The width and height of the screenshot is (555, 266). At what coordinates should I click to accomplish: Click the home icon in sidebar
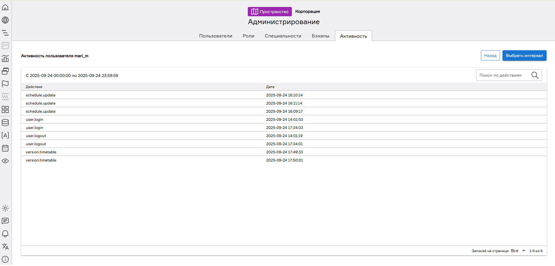pos(5,7)
